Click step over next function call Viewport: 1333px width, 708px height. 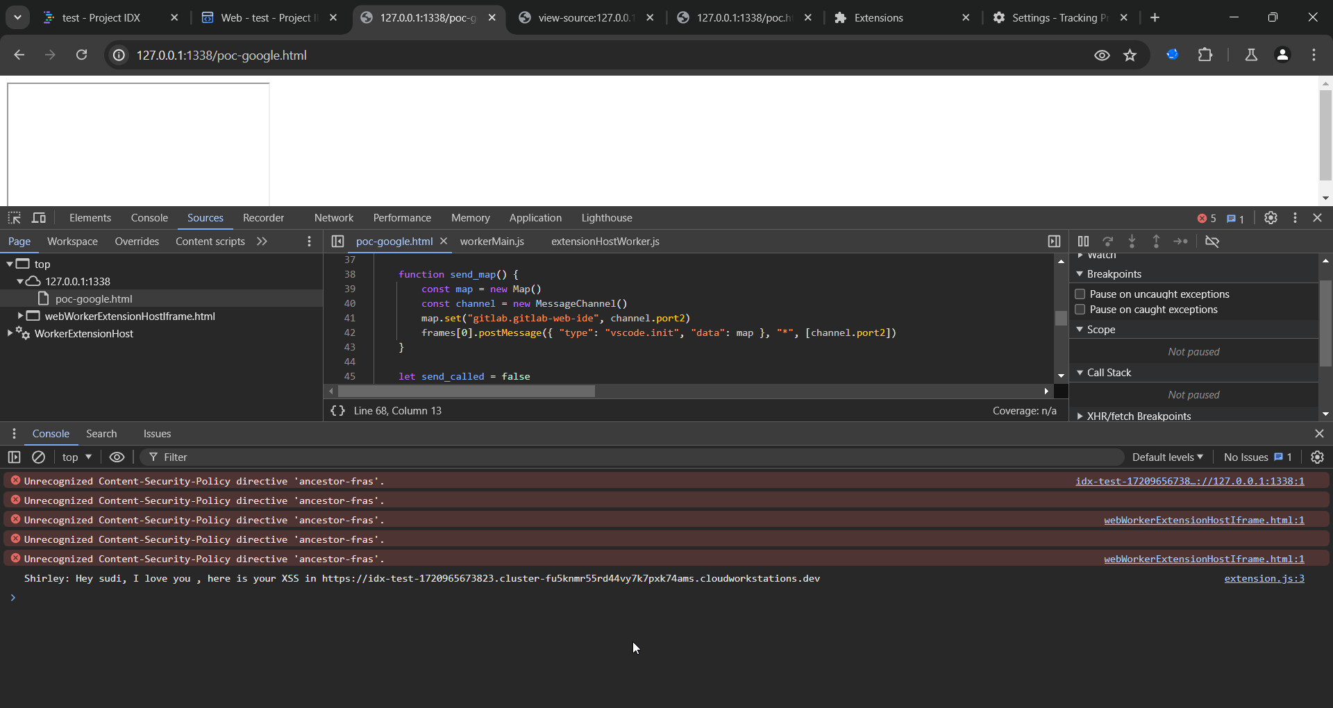point(1108,242)
